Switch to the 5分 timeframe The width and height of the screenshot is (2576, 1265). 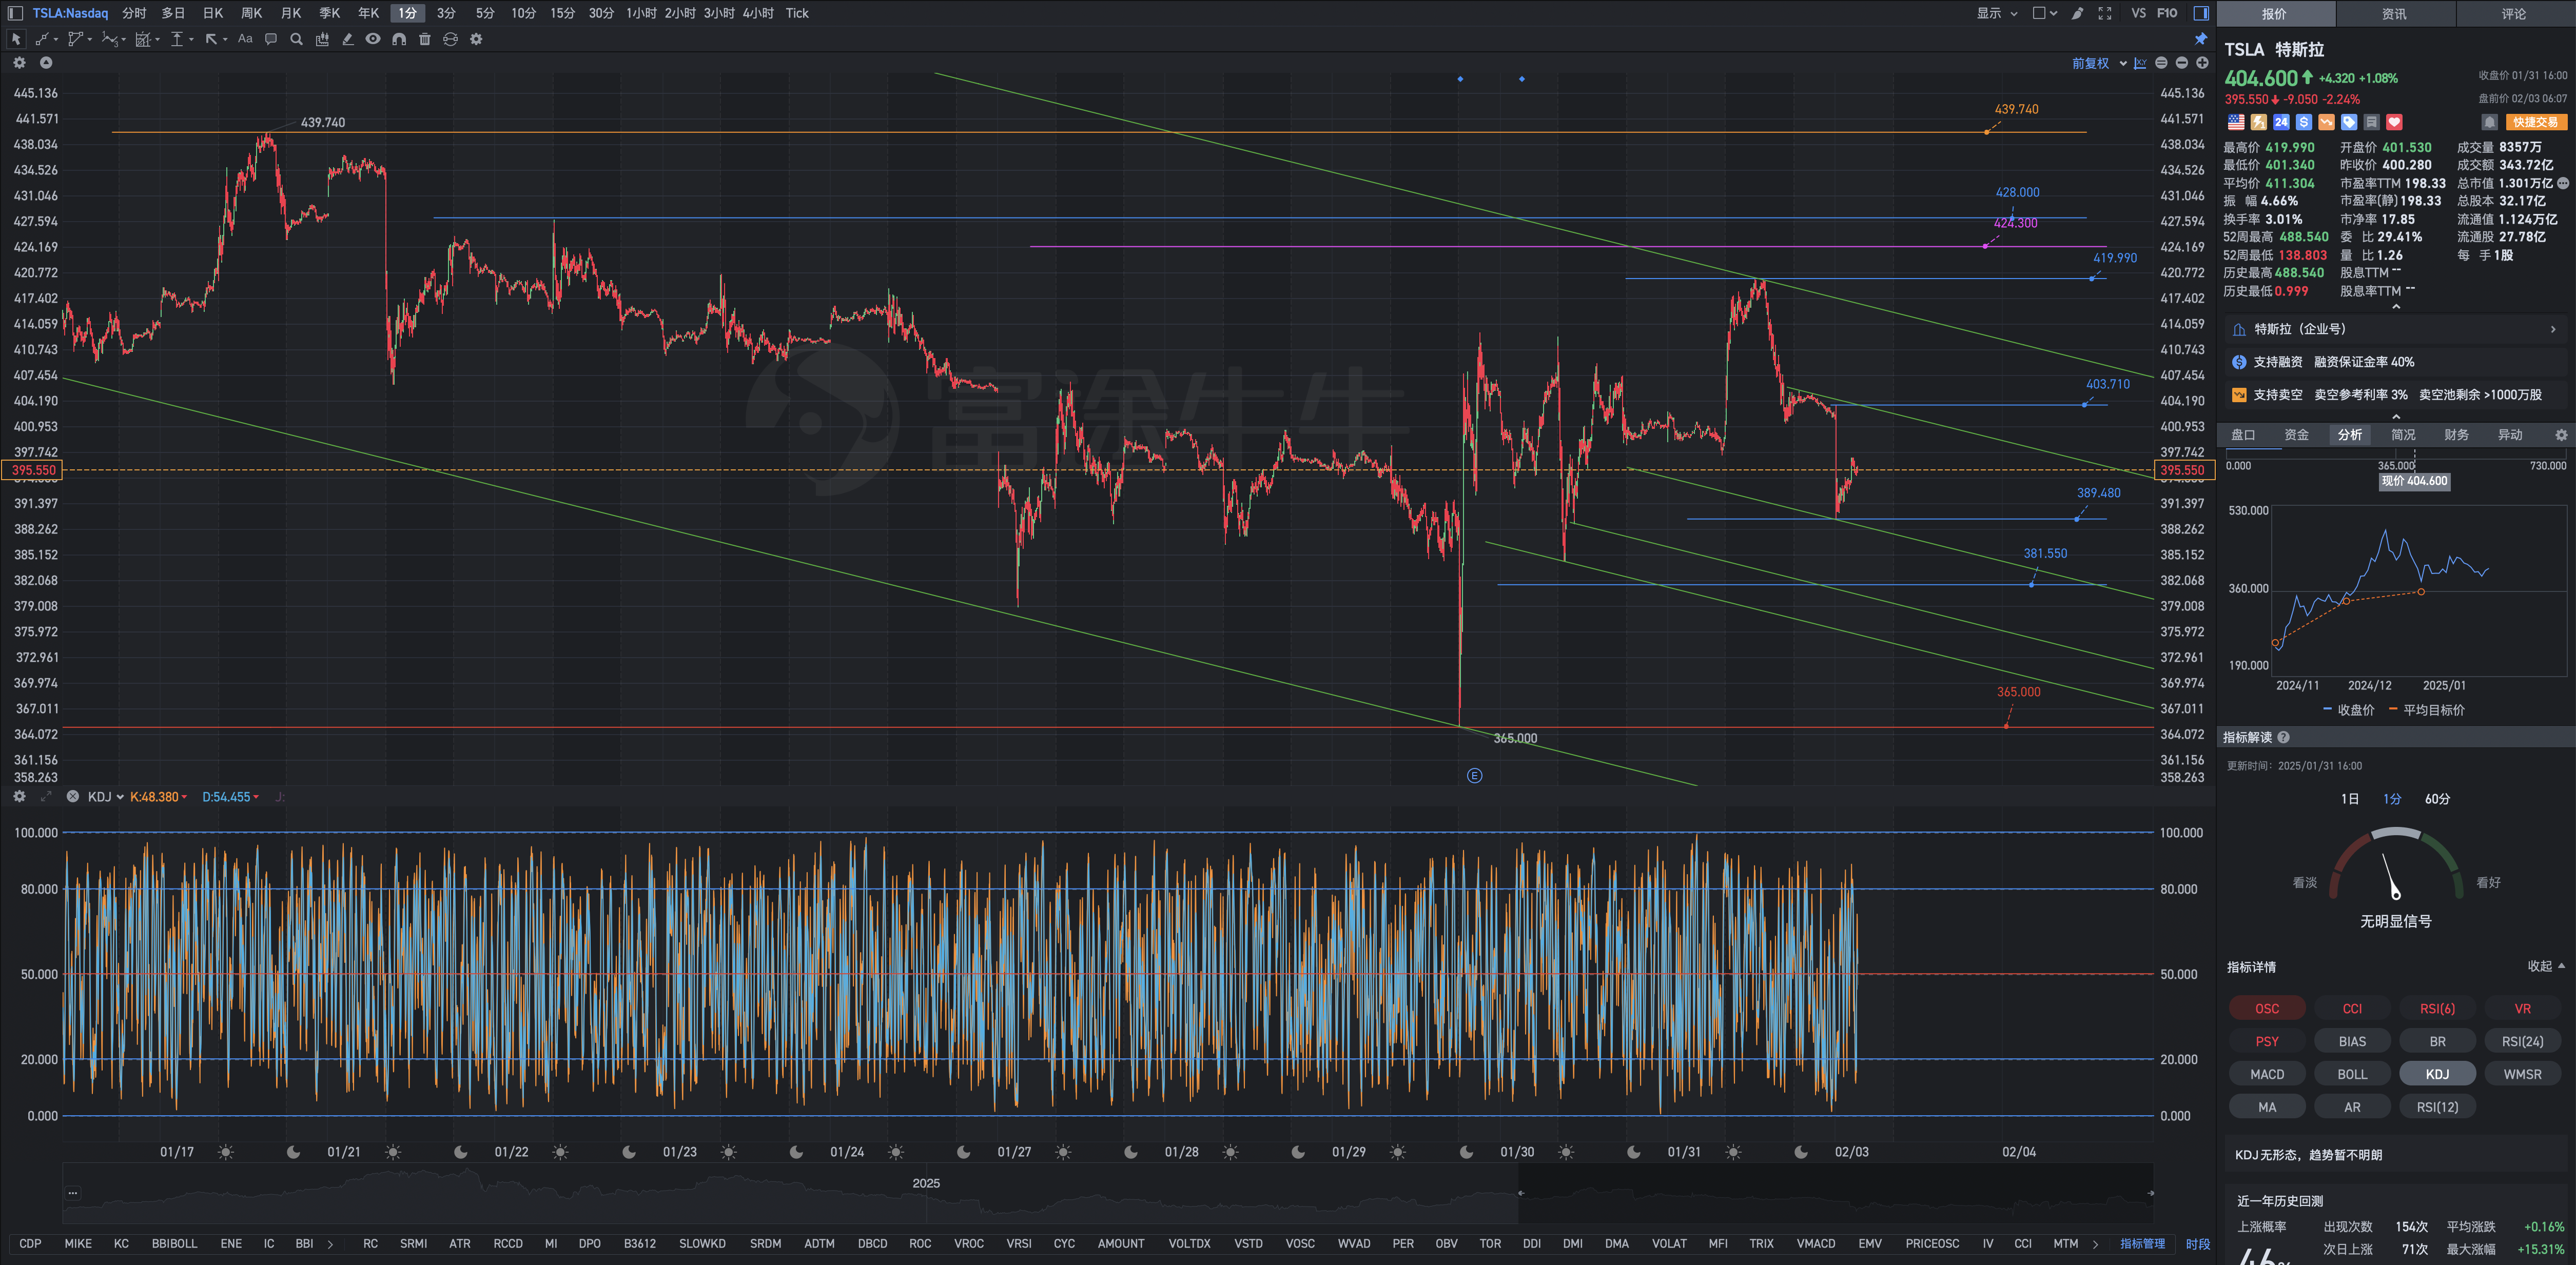485,13
